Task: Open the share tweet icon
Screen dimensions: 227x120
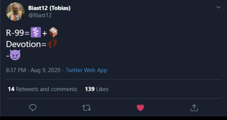Action: (x=194, y=108)
